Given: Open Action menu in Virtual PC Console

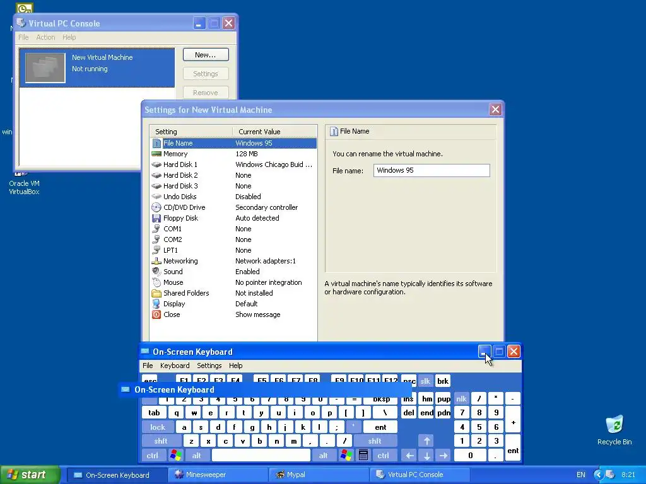Looking at the screenshot, I should point(45,37).
